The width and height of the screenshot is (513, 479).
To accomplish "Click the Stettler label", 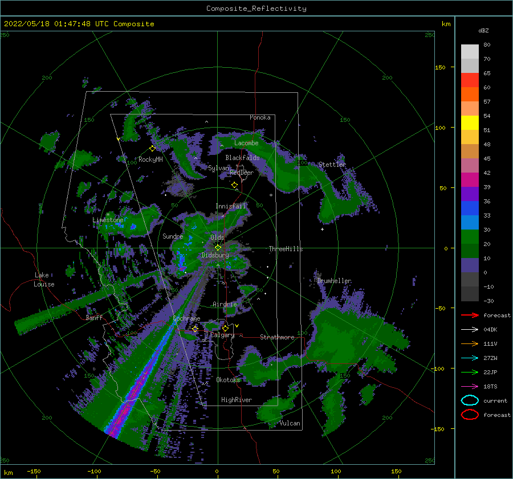I will tap(332, 165).
